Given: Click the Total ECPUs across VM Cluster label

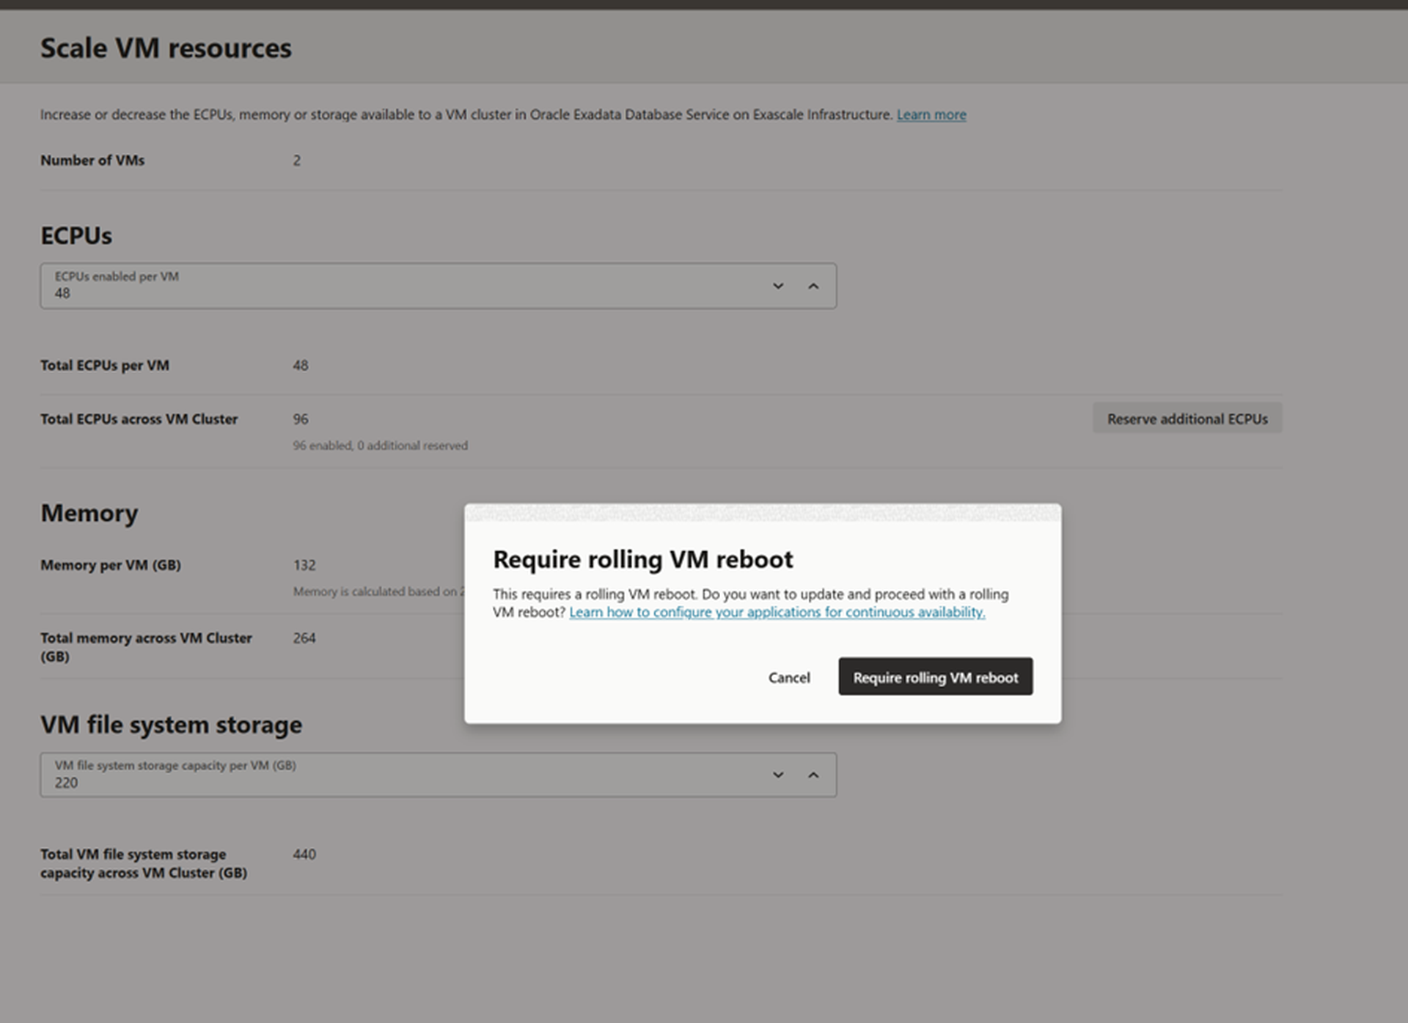Looking at the screenshot, I should [139, 419].
